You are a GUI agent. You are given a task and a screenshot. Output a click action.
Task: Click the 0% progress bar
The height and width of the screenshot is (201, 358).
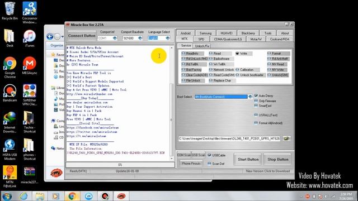pyautogui.click(x=120, y=165)
